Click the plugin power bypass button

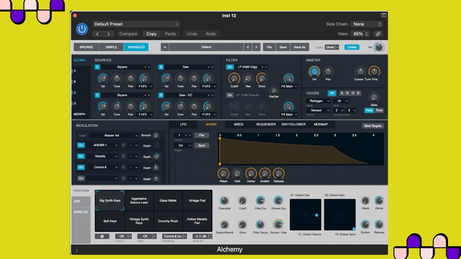point(82,29)
